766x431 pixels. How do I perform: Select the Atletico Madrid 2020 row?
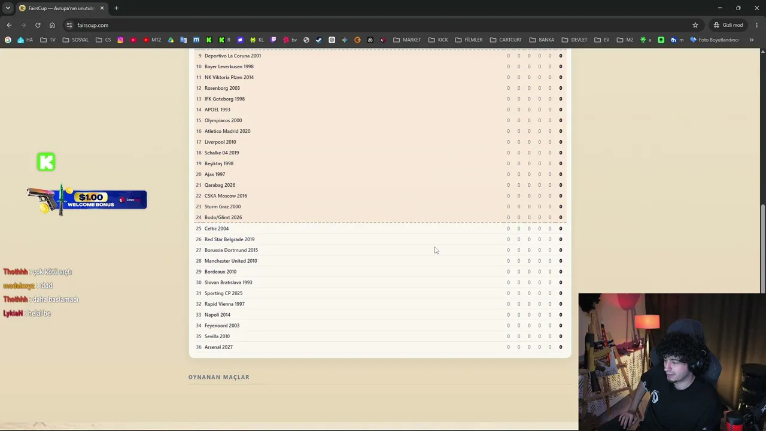tap(380, 131)
